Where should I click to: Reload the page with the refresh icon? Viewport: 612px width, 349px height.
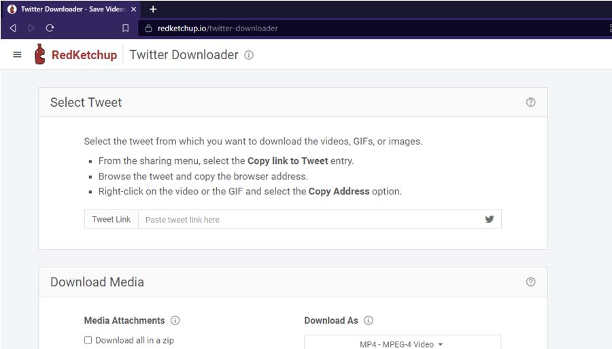[50, 28]
